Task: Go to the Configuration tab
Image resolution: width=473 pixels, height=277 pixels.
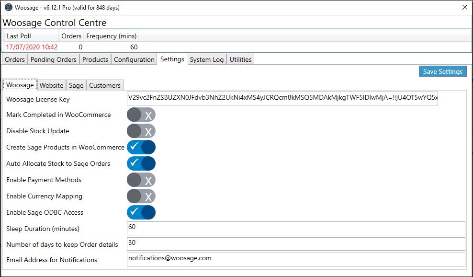Action: click(134, 59)
